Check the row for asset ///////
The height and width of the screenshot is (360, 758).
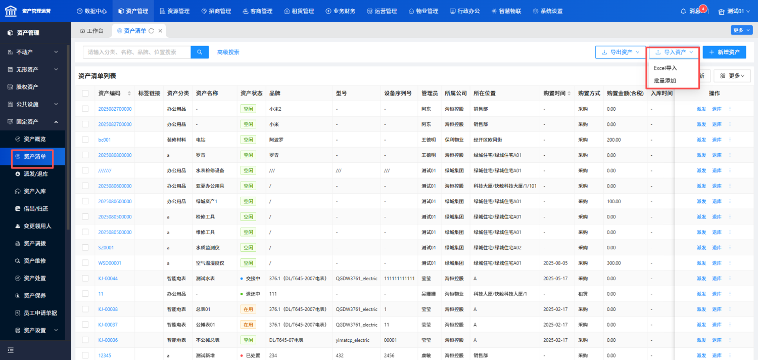(85, 170)
